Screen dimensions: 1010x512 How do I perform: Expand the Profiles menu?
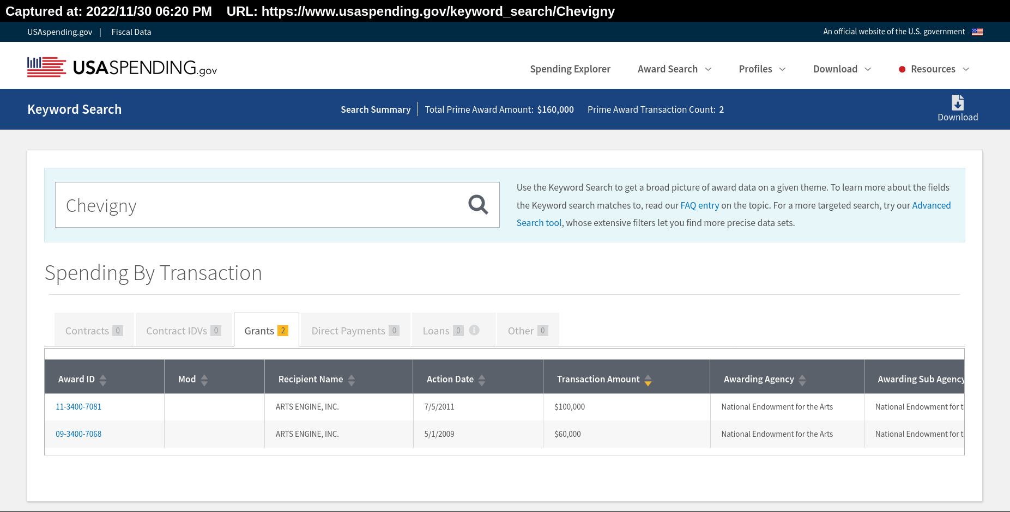(762, 69)
